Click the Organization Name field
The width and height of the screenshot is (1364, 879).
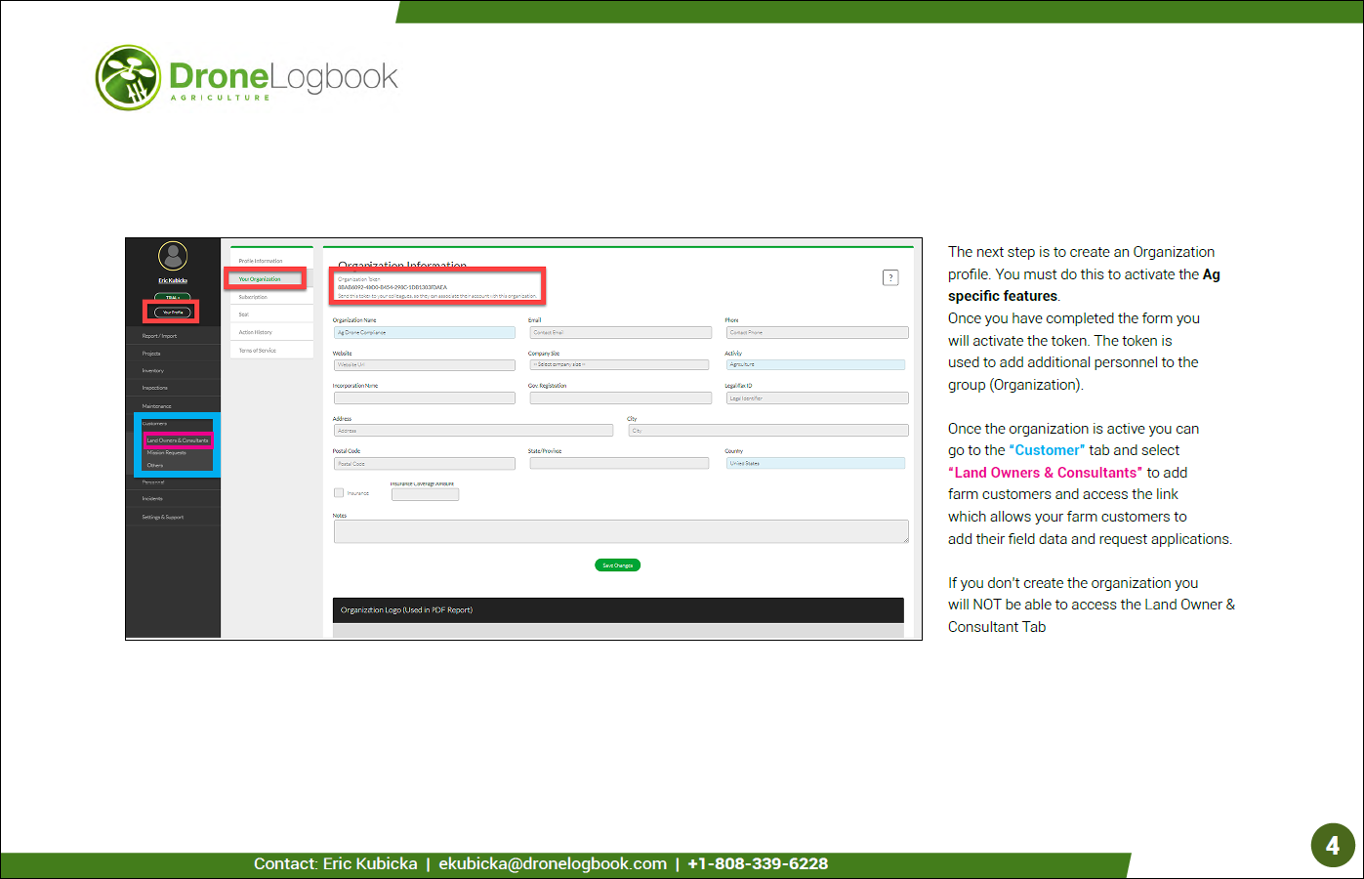tap(424, 333)
